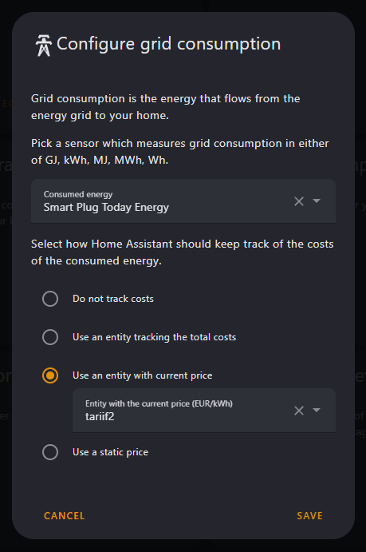Save the grid consumption configuration
This screenshot has height=552, width=366.
pyautogui.click(x=310, y=516)
